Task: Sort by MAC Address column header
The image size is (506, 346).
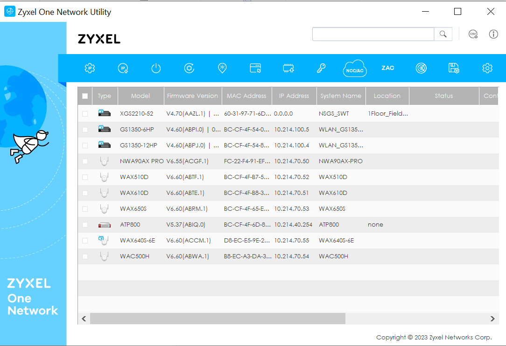Action: [x=247, y=96]
